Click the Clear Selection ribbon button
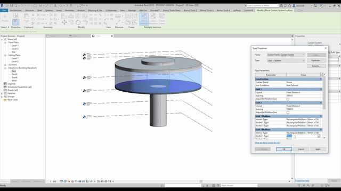The height and width of the screenshot is (191, 341). pyautogui.click(x=153, y=19)
